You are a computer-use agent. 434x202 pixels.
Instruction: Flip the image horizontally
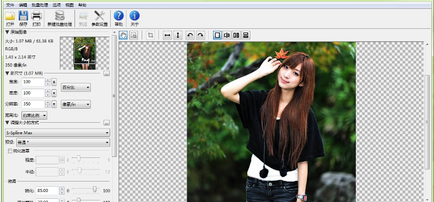point(167,36)
